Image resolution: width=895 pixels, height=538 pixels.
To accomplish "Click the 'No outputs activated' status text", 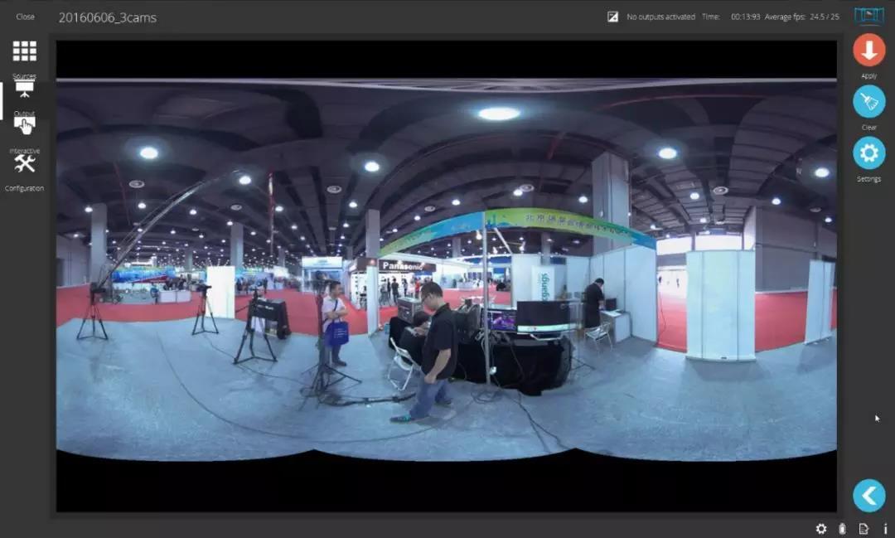I will pos(660,17).
